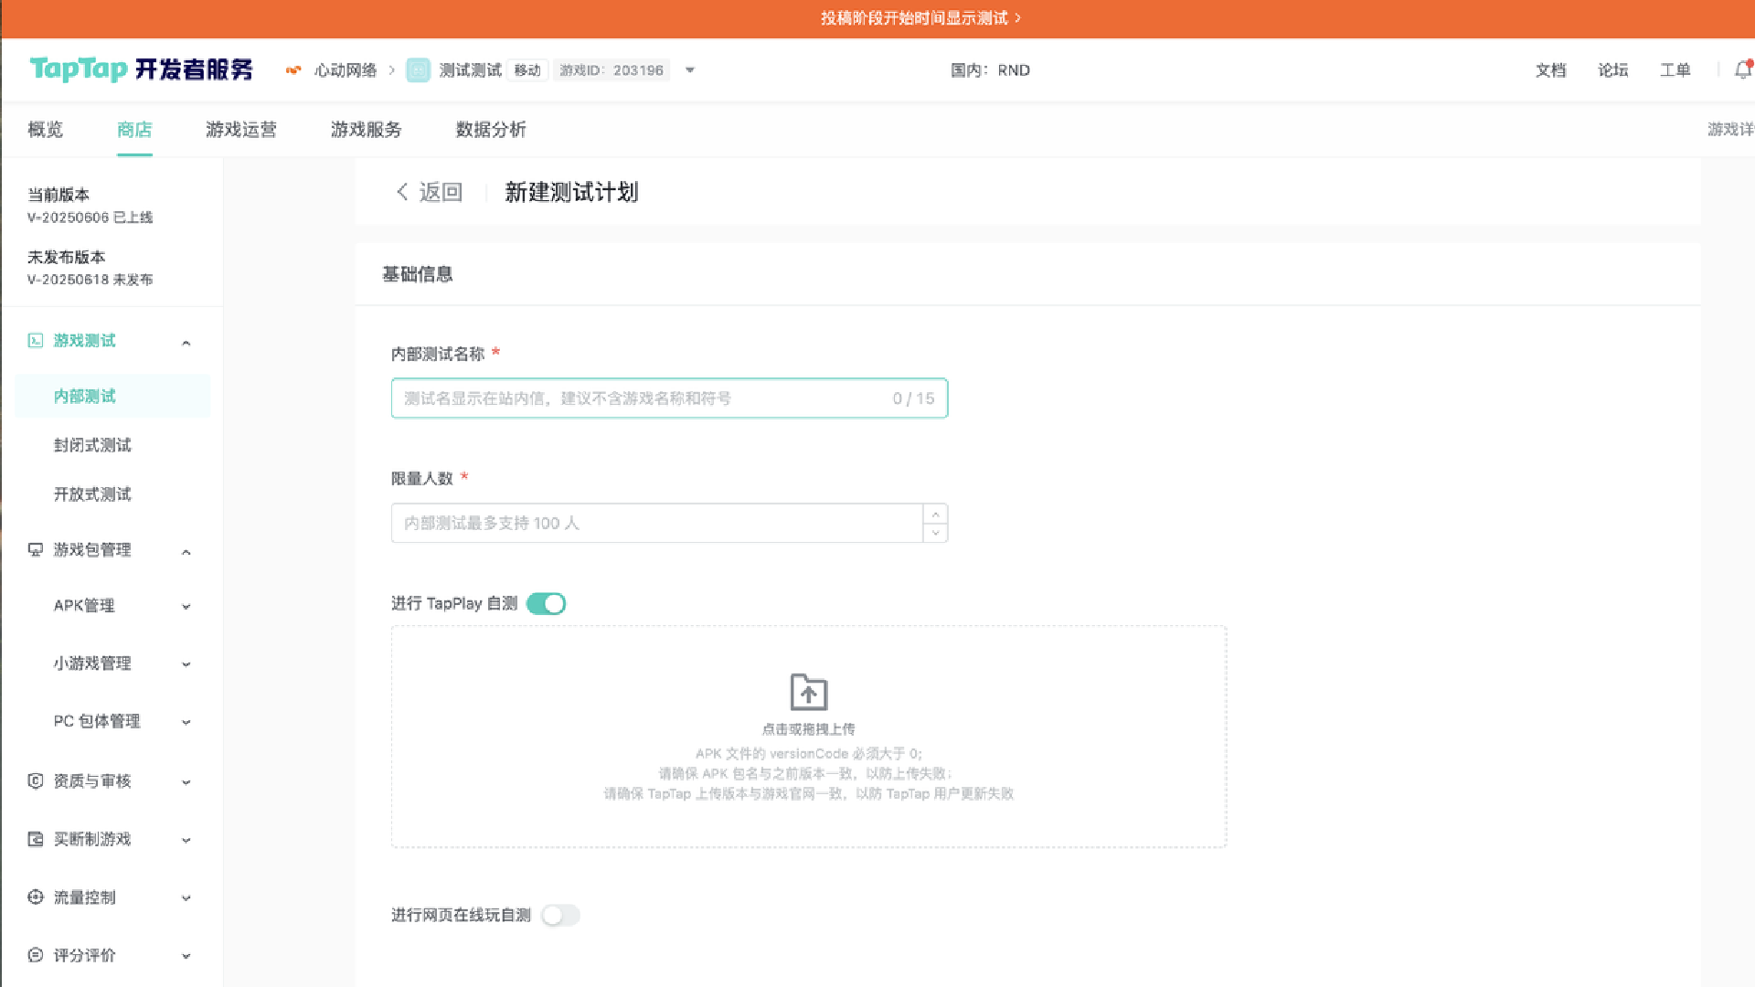Click the 资质与审核 shield icon

(x=36, y=781)
